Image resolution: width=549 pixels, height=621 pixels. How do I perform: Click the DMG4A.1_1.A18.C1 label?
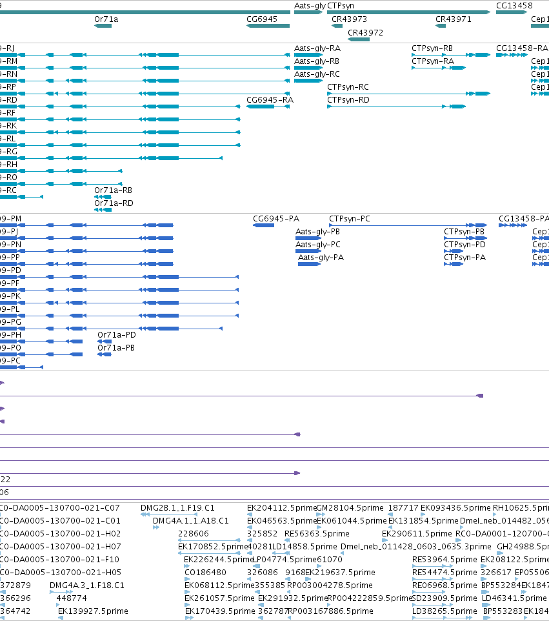[191, 521]
